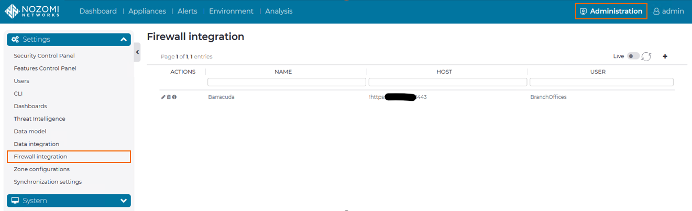The image size is (692, 211).
Task: Click the NAME filter field
Action: pyautogui.click(x=287, y=82)
